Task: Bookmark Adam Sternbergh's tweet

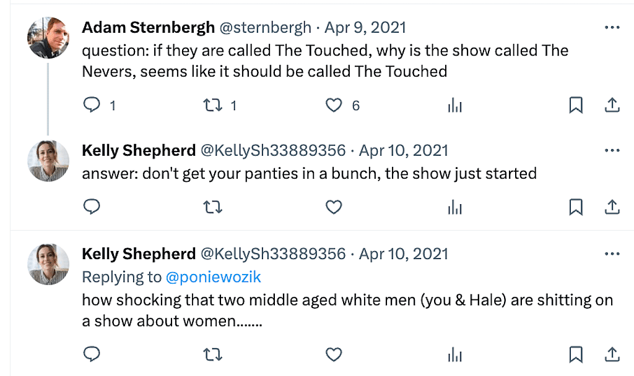Action: 576,106
